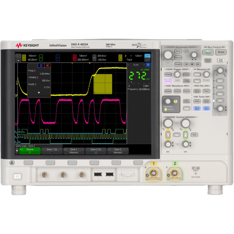Push the Mode Coupling button
234x234 pixels.
(x=187, y=81)
